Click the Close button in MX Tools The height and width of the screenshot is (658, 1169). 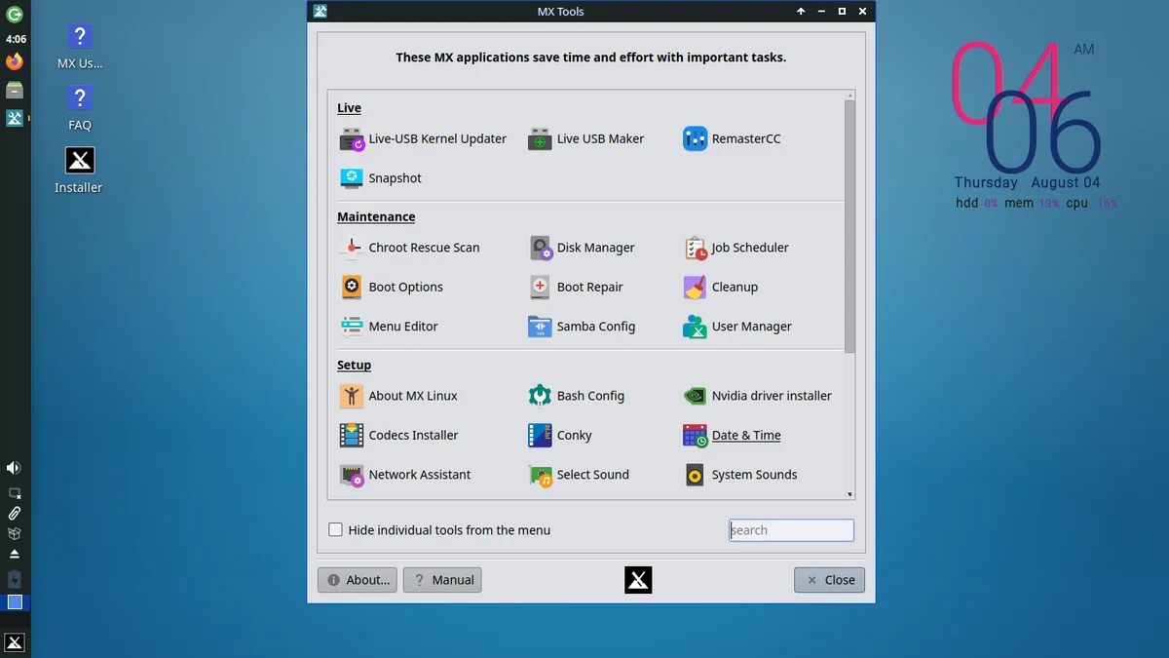[829, 580]
